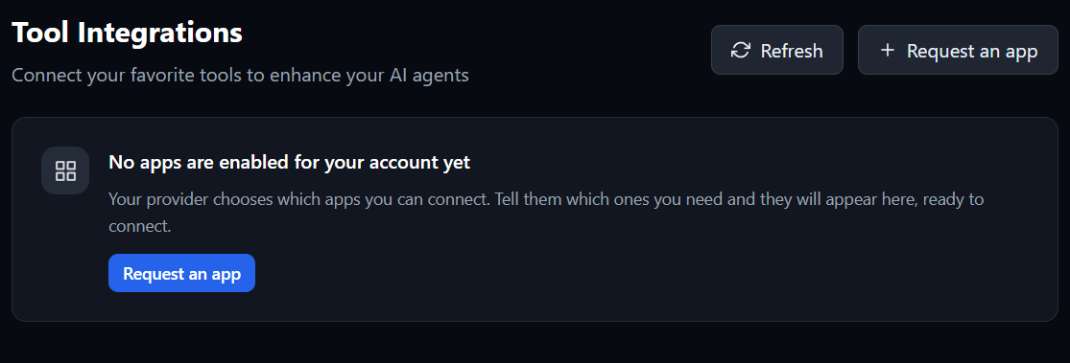This screenshot has height=363, width=1070.
Task: Click the circular arrows refresh icon
Action: (x=741, y=51)
